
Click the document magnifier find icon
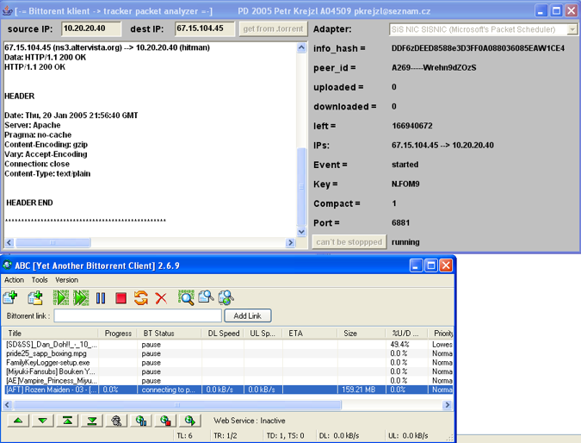(206, 297)
